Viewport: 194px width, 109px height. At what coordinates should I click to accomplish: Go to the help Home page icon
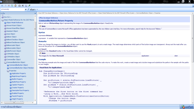tap(15, 6)
